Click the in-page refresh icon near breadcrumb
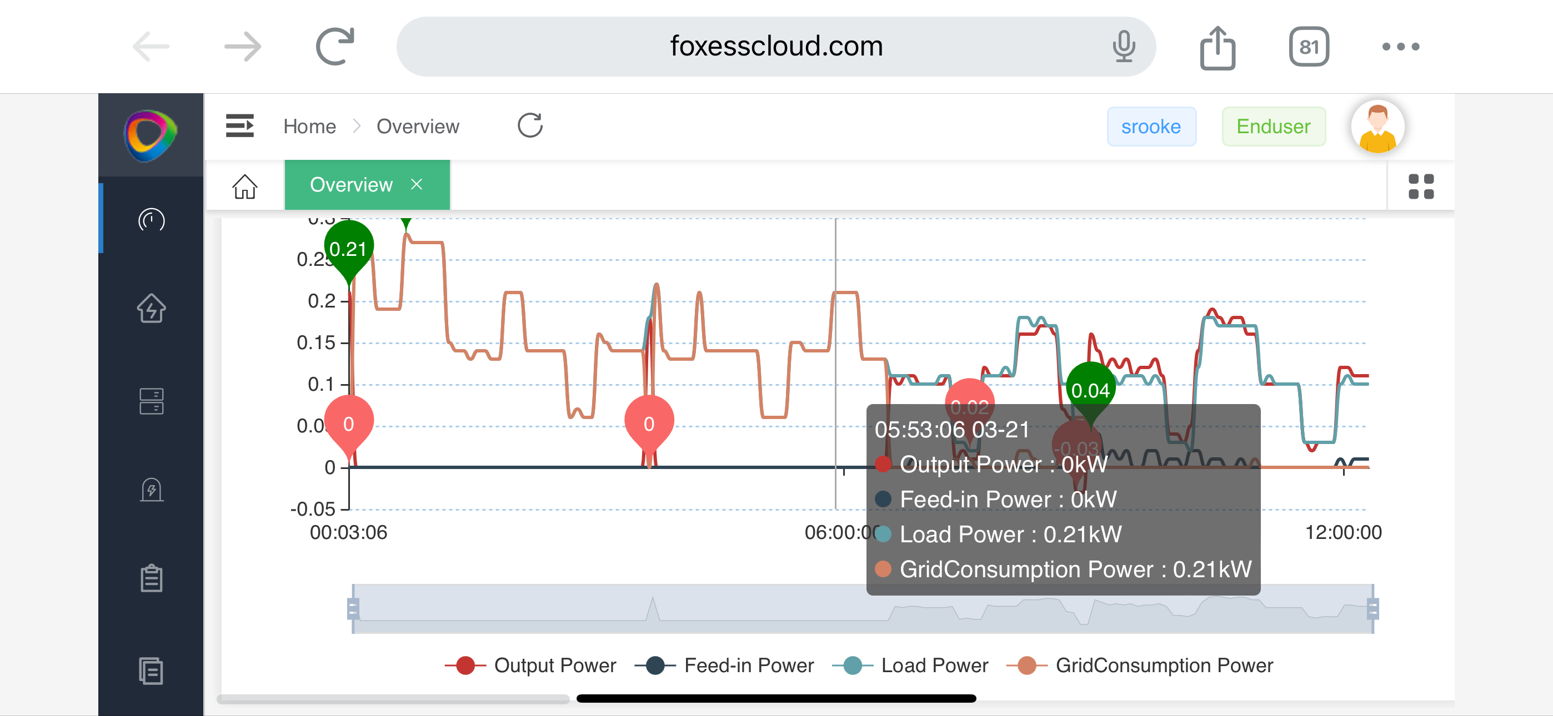1553x716 pixels. click(x=530, y=126)
